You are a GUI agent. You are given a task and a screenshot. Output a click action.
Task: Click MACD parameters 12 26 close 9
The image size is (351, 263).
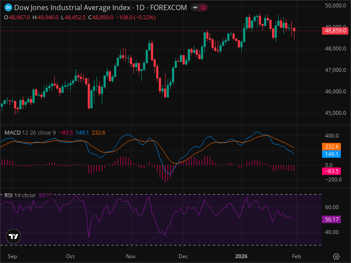point(39,133)
